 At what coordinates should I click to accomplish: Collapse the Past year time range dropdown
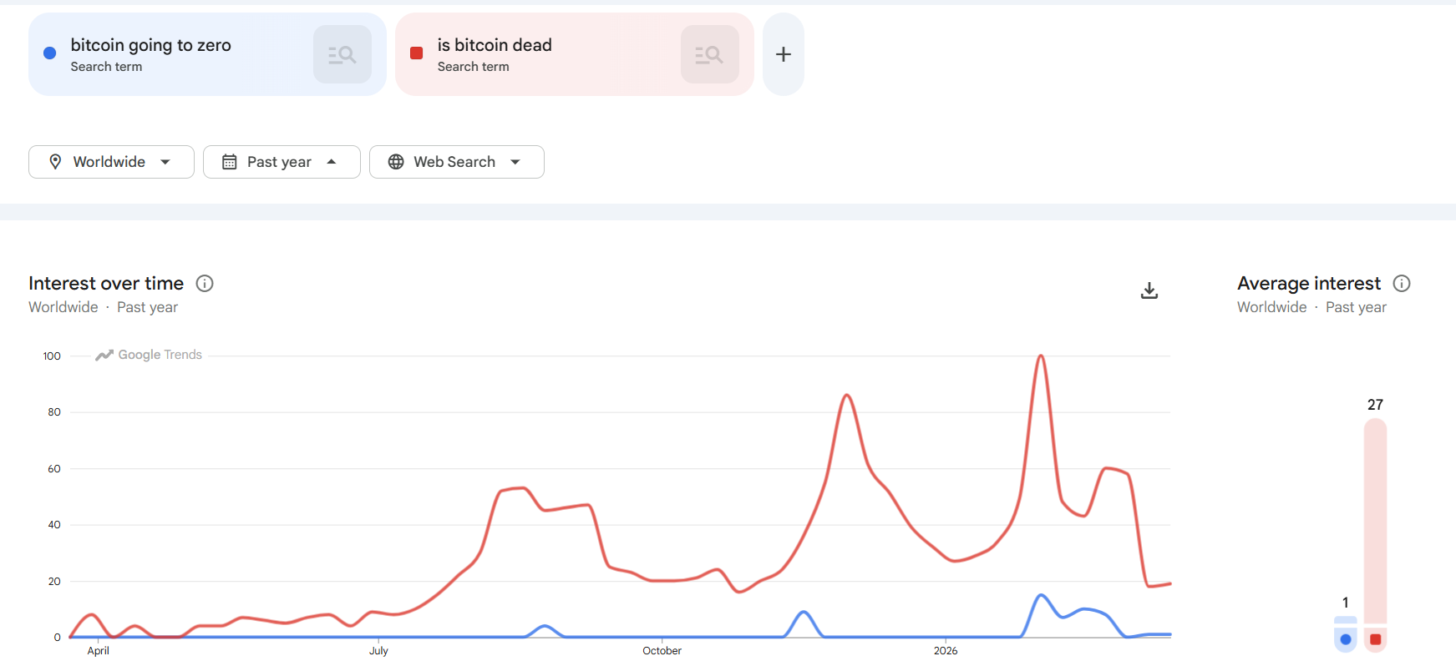coord(332,162)
